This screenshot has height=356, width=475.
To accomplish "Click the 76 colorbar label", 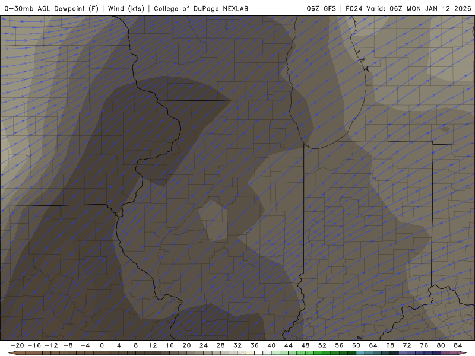I will point(424,345).
